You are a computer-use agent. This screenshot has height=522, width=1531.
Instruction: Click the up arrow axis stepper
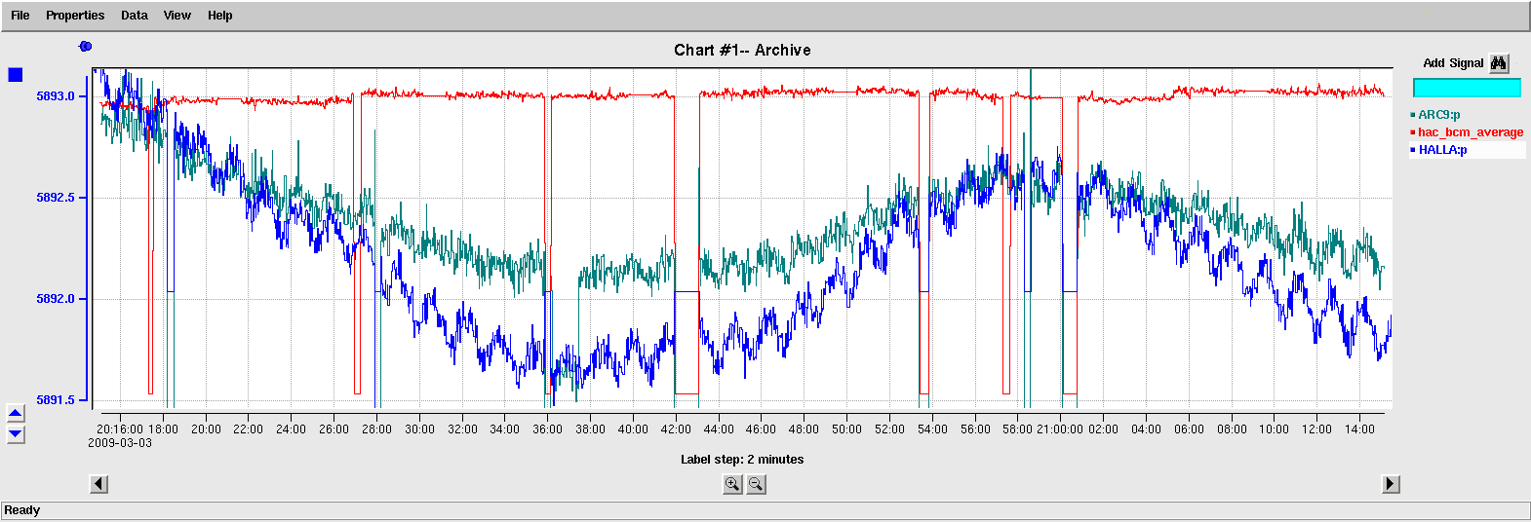(x=16, y=414)
